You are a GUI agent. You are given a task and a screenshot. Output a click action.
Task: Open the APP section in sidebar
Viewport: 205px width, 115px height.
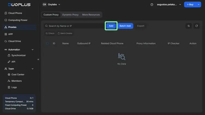tap(10, 34)
